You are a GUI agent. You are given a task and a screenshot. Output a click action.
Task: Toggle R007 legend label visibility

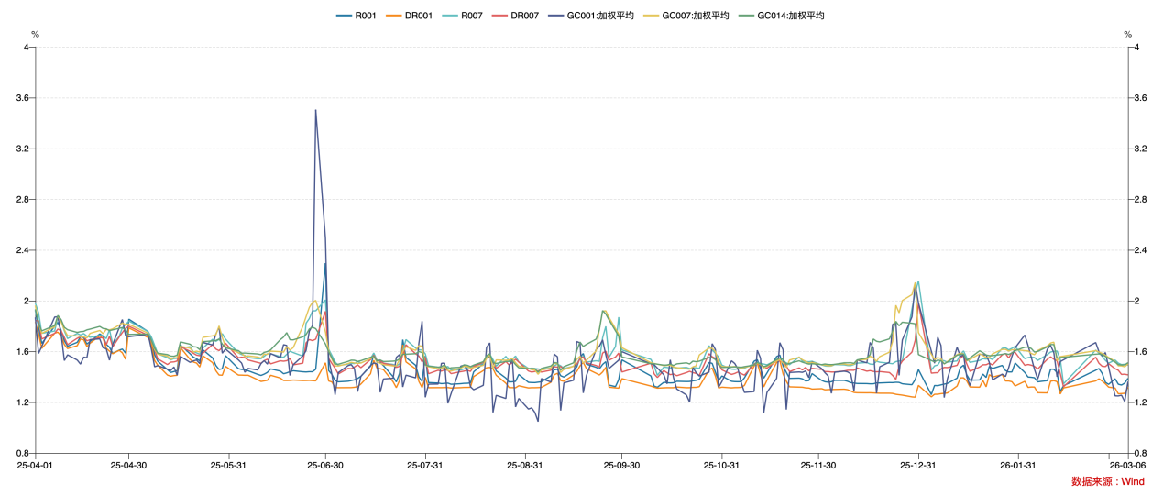coord(472,16)
